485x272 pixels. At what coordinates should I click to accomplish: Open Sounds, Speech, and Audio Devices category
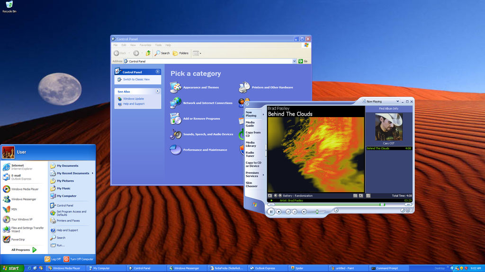pos(201,134)
